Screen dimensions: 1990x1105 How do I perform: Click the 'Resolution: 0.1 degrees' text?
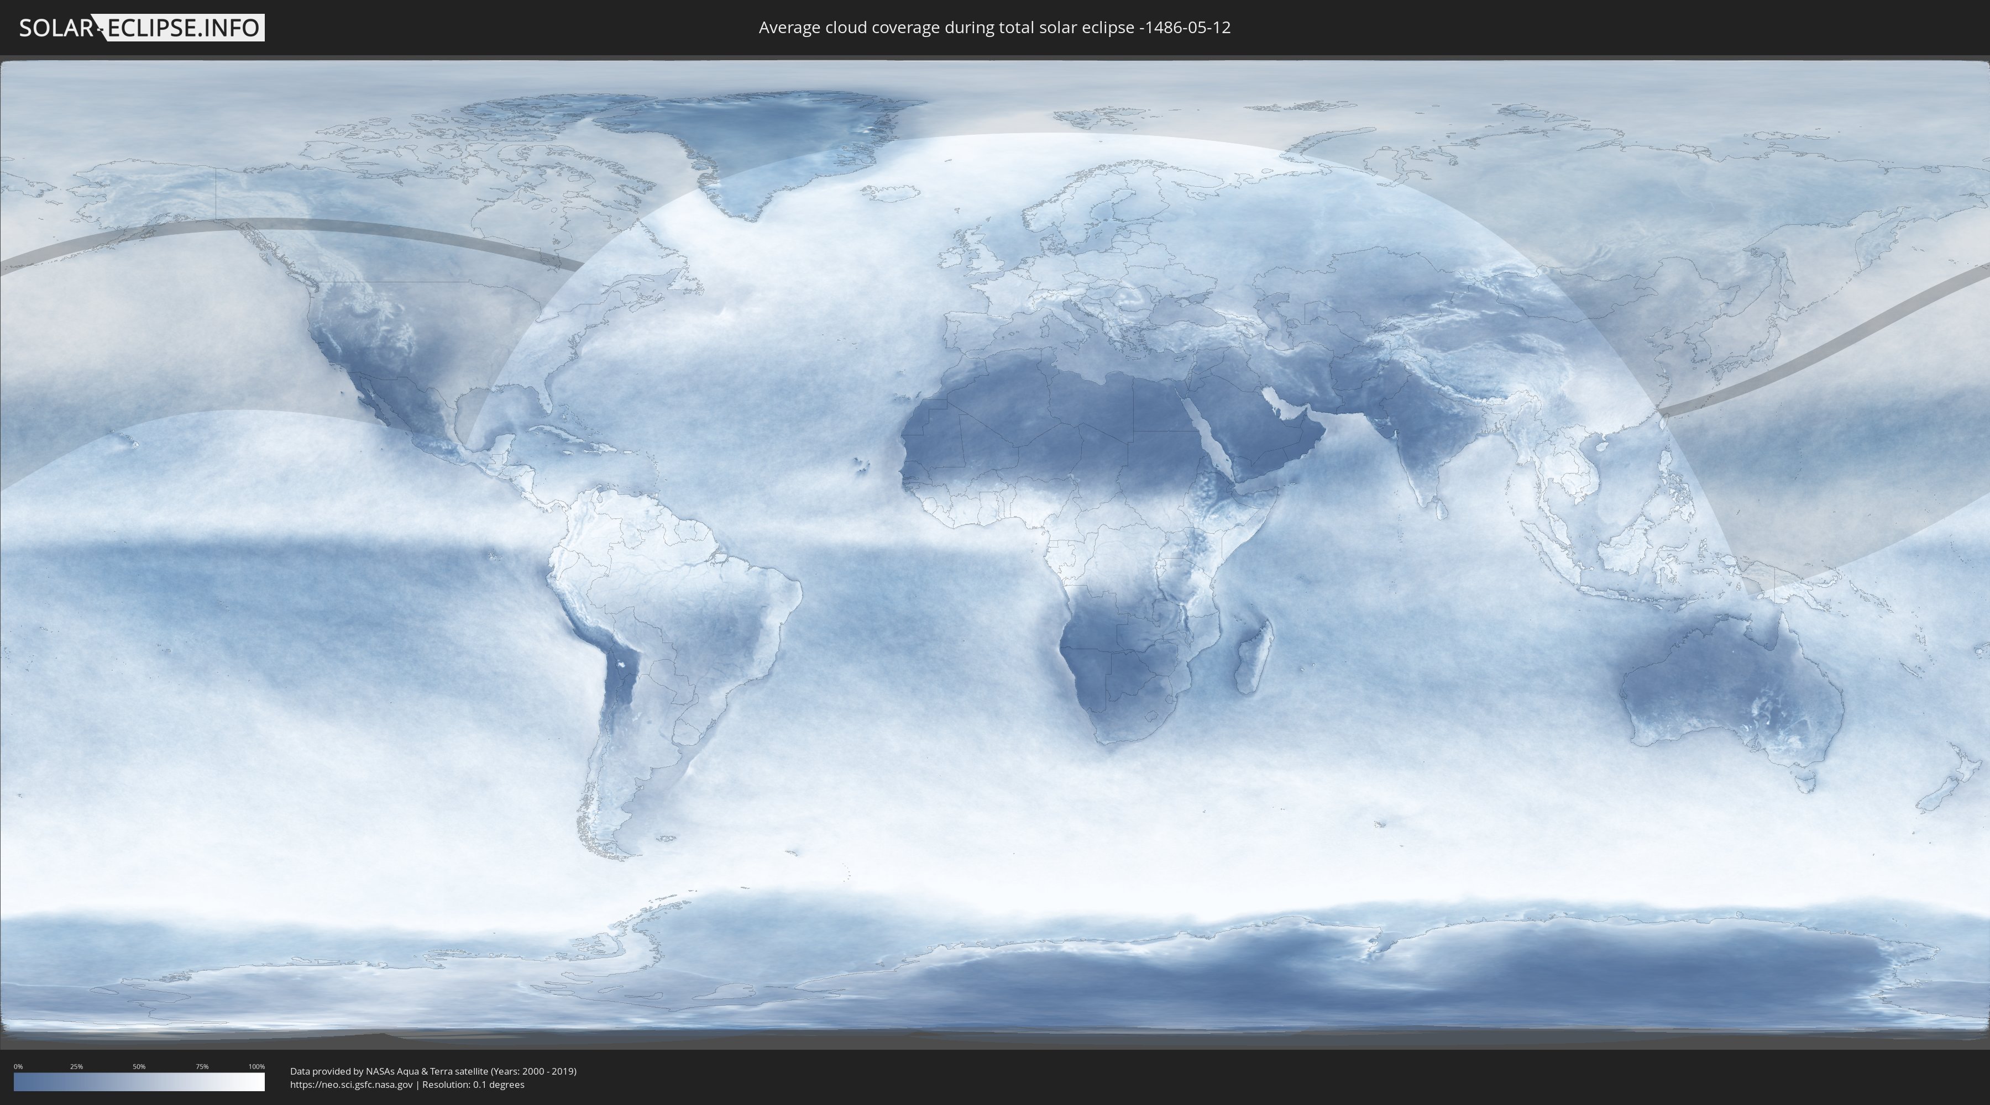click(473, 1085)
